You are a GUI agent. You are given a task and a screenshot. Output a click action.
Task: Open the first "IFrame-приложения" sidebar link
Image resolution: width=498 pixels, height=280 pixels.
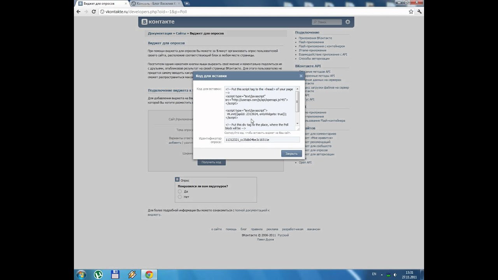coord(312,50)
